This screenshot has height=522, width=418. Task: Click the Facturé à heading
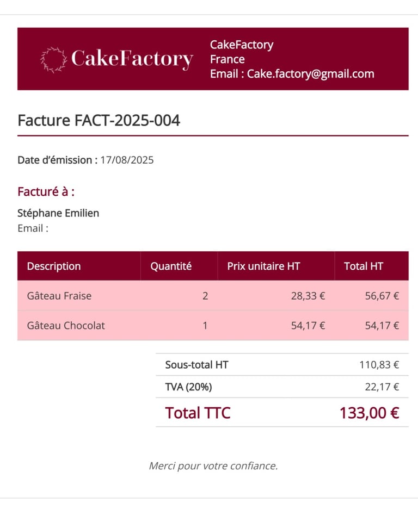[46, 192]
